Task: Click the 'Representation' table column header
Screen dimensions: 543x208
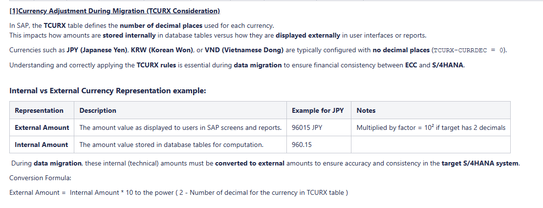Action: pos(39,110)
